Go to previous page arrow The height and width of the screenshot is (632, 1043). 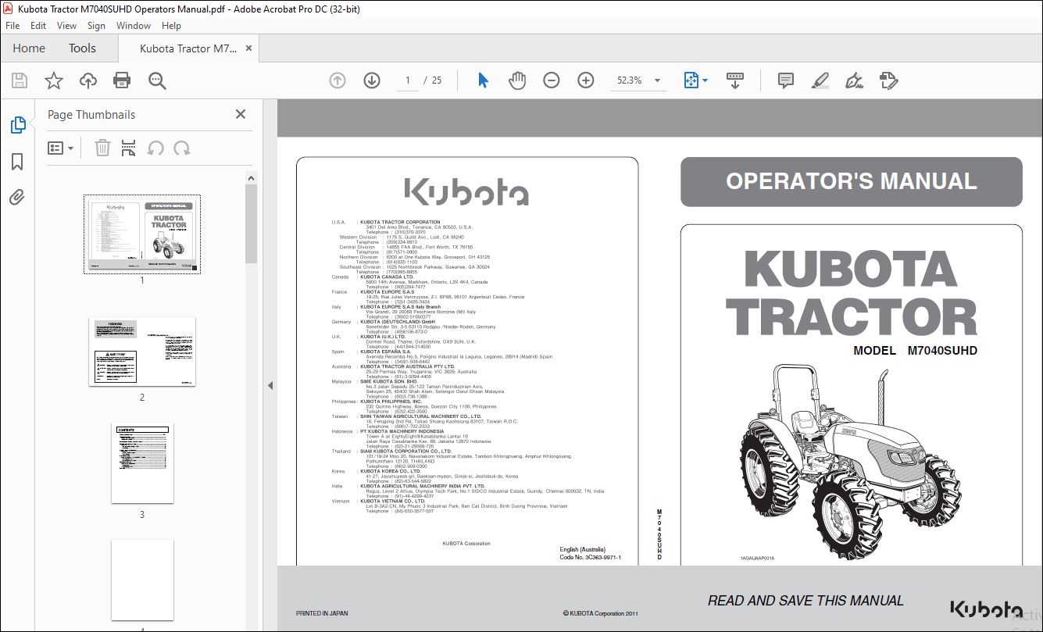(x=338, y=80)
